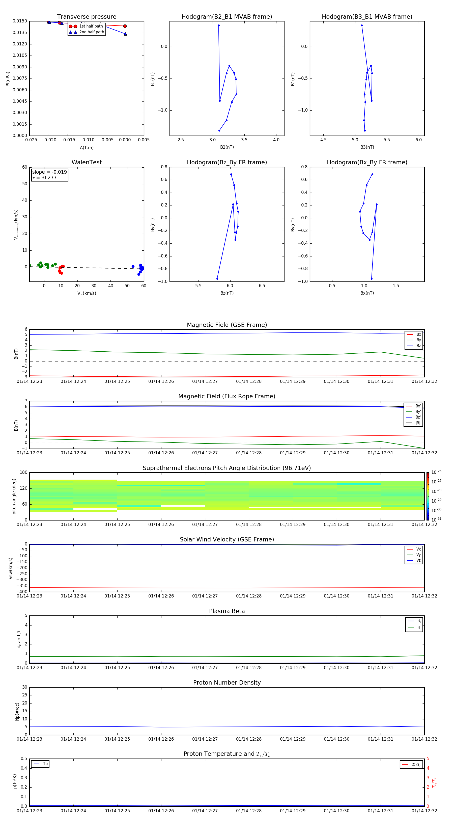This screenshot has width=454, height=833.
Task: Click the 'Transverse pressure' plot title
Action: [87, 17]
